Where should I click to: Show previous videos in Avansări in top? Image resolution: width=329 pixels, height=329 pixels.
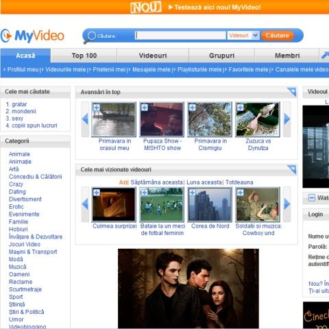85,119
